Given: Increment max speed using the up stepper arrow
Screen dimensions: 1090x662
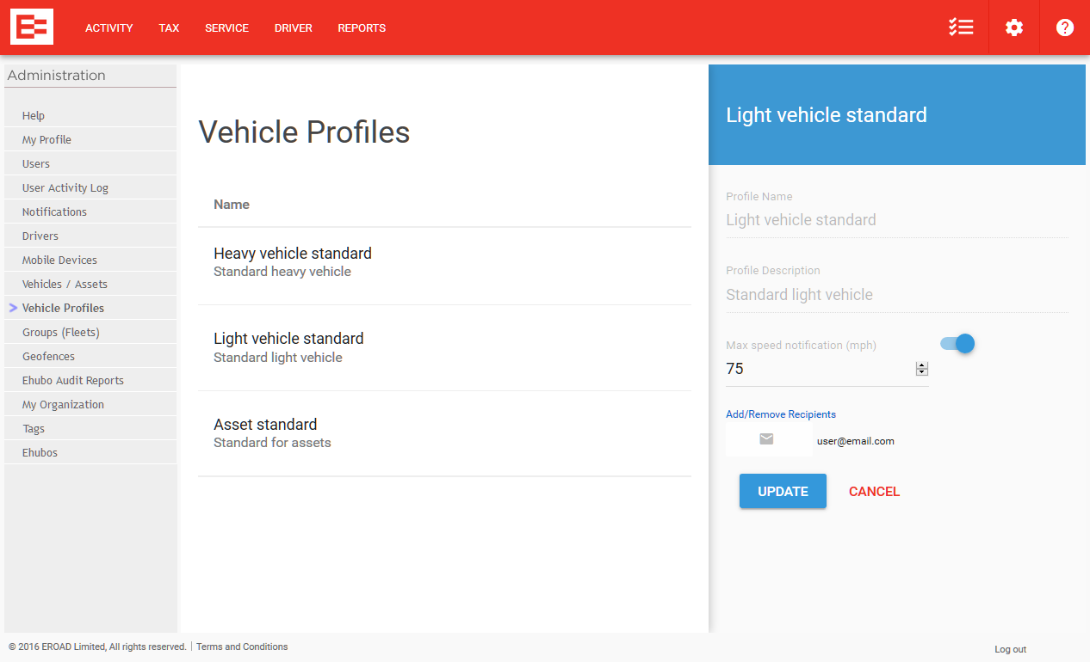Looking at the screenshot, I should coord(922,365).
